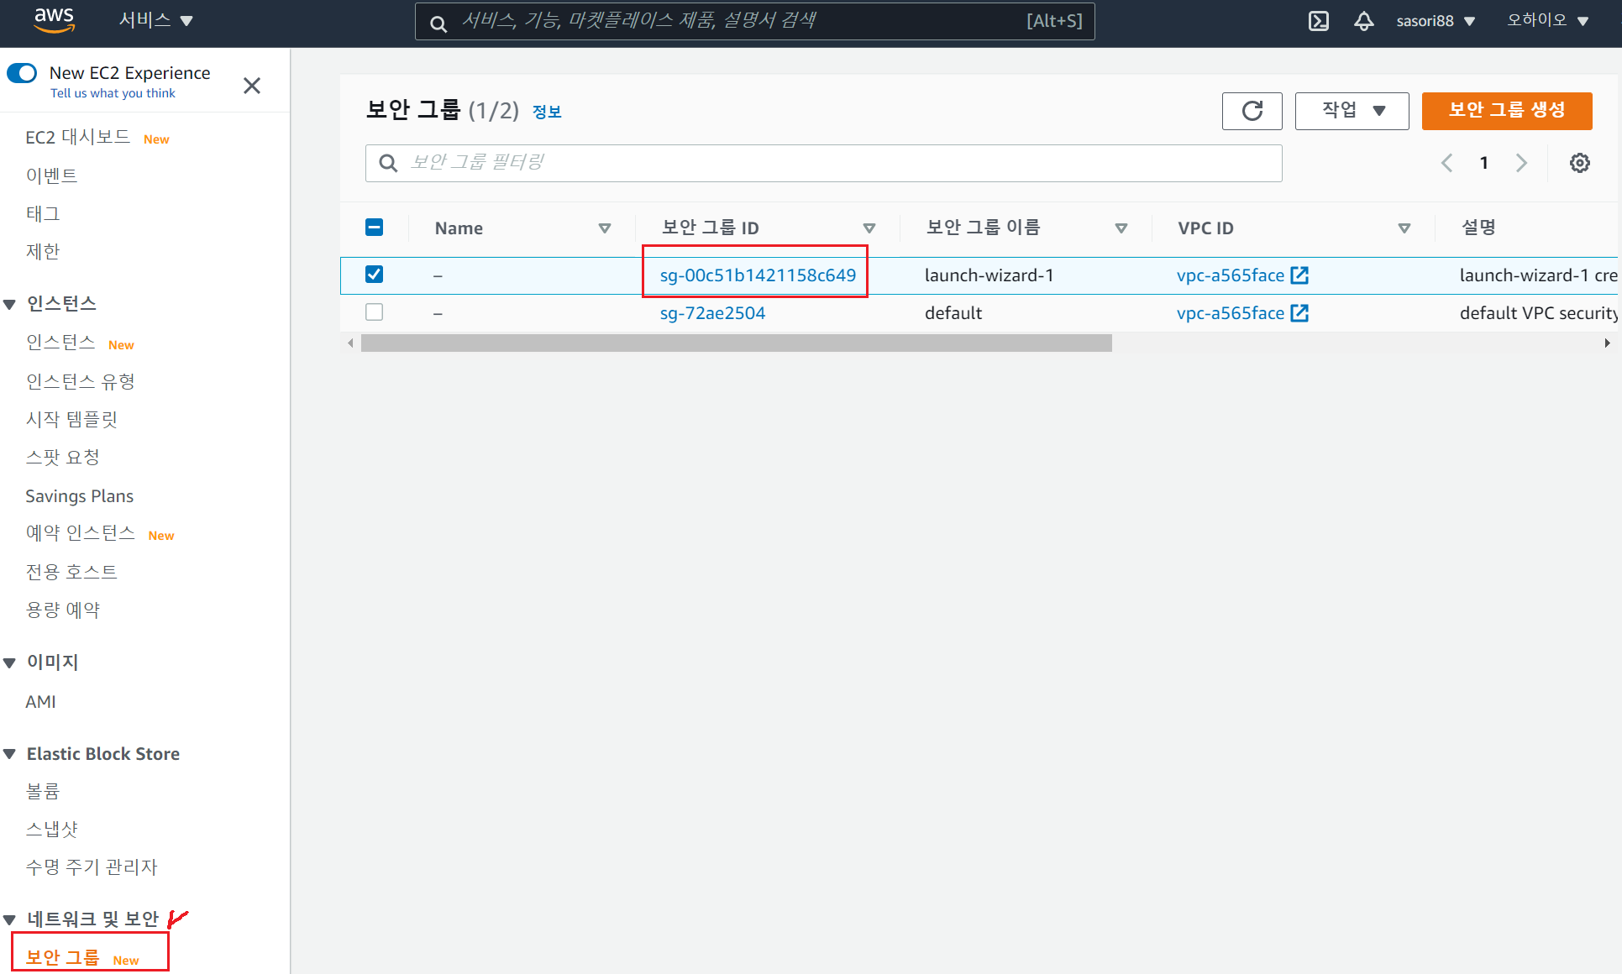This screenshot has width=1622, height=974.
Task: Open vpc-a565face external link icon in first row
Action: point(1299,275)
